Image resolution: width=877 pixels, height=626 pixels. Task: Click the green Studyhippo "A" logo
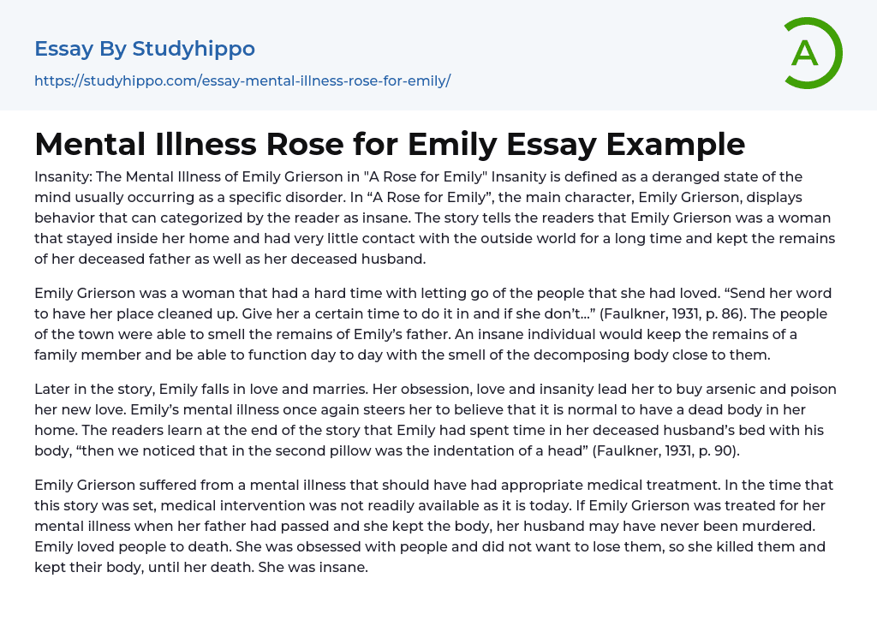[812, 53]
